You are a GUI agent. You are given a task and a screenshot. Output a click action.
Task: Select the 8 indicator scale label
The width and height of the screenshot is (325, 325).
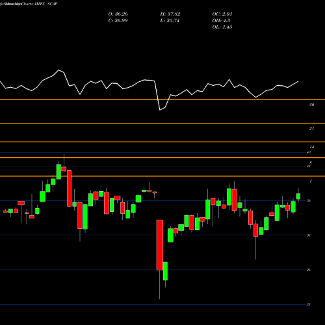[x=311, y=162]
